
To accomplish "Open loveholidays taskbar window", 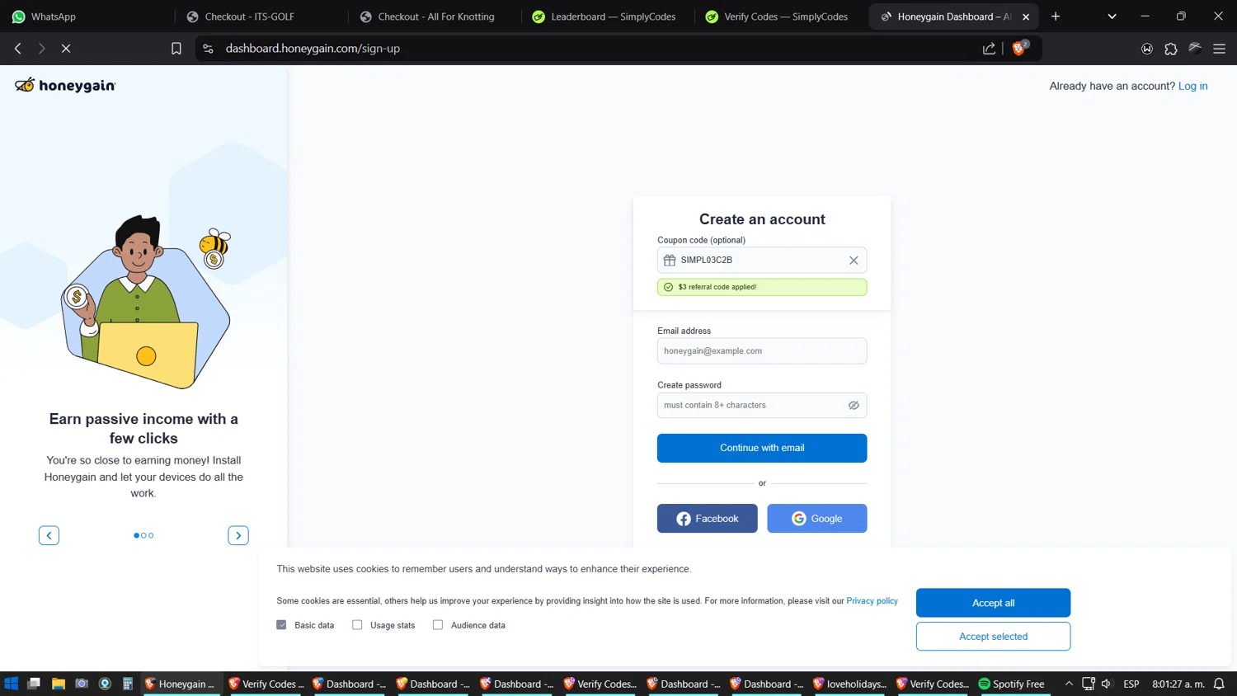I will pyautogui.click(x=849, y=684).
